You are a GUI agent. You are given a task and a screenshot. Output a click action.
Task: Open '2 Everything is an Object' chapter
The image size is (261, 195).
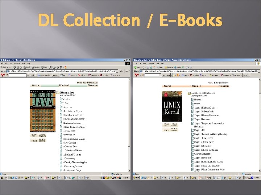72,115
